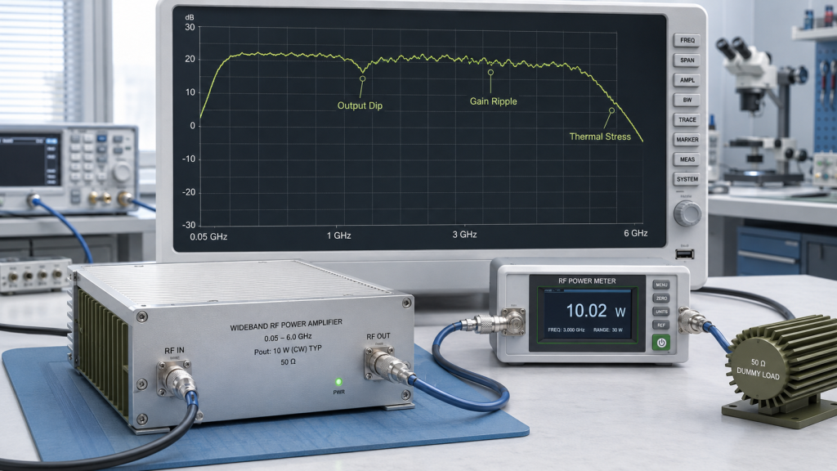Click the Thermal Stress marker circle

click(x=611, y=110)
